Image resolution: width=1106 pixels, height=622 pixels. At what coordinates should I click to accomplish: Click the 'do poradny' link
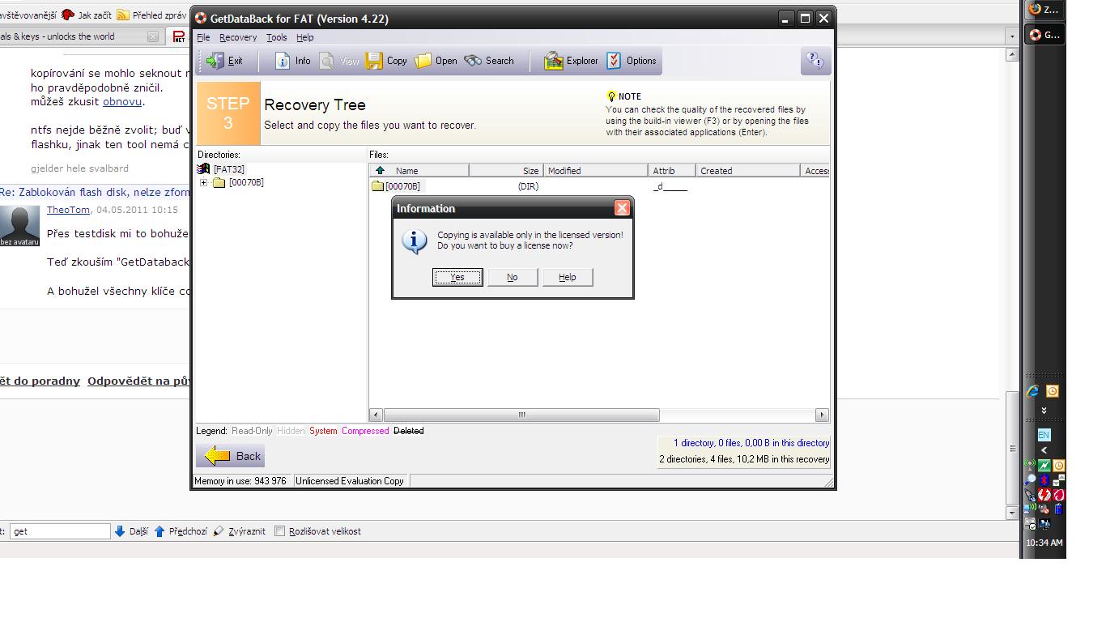tap(40, 381)
